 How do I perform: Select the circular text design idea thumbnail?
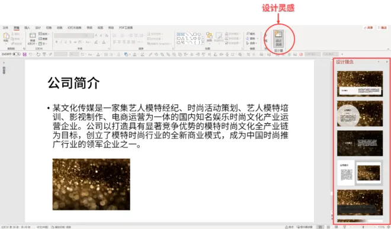(x=360, y=114)
